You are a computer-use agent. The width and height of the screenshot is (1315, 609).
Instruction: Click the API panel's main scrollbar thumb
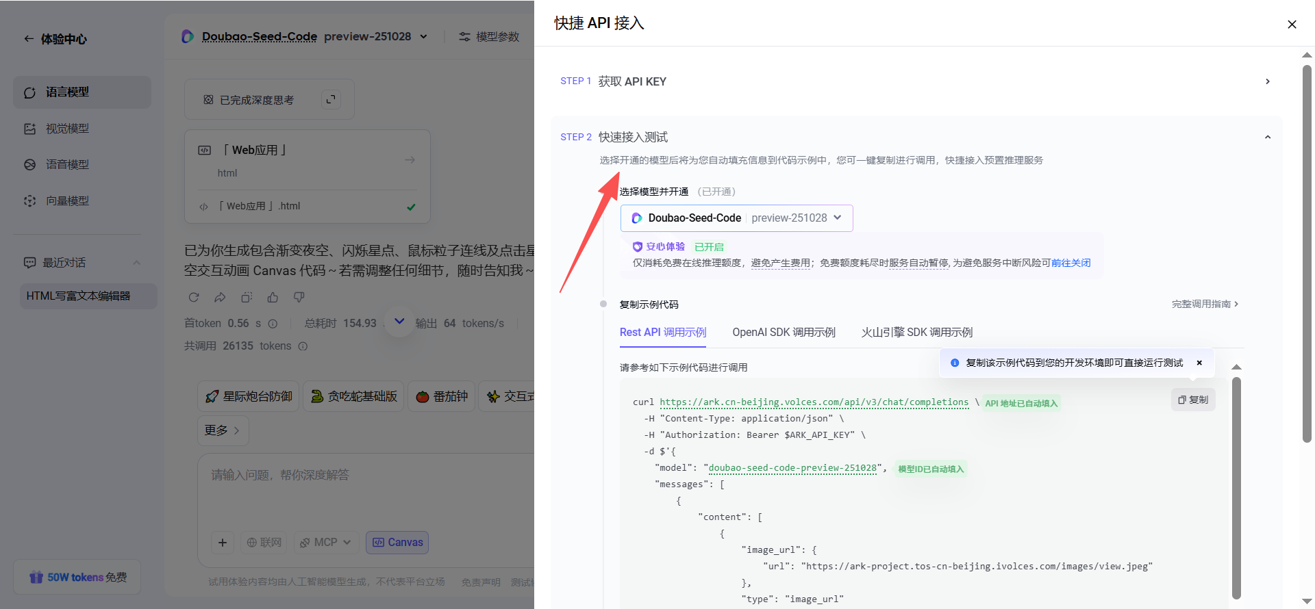pos(1307,253)
